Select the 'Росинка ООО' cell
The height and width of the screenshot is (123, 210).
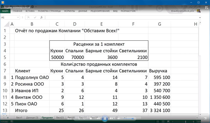[32, 84]
